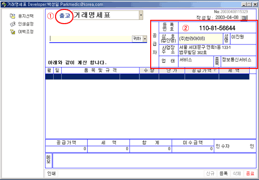Screen dimensions: 259x180
Task: Click registration number 110-81-56644
Action: pos(217,28)
